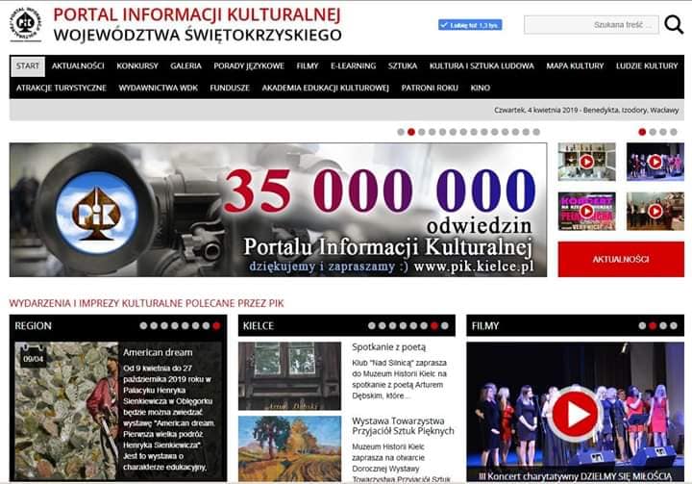Image resolution: width=692 pixels, height=484 pixels.
Task: Open the KINO menu item
Action: click(481, 88)
